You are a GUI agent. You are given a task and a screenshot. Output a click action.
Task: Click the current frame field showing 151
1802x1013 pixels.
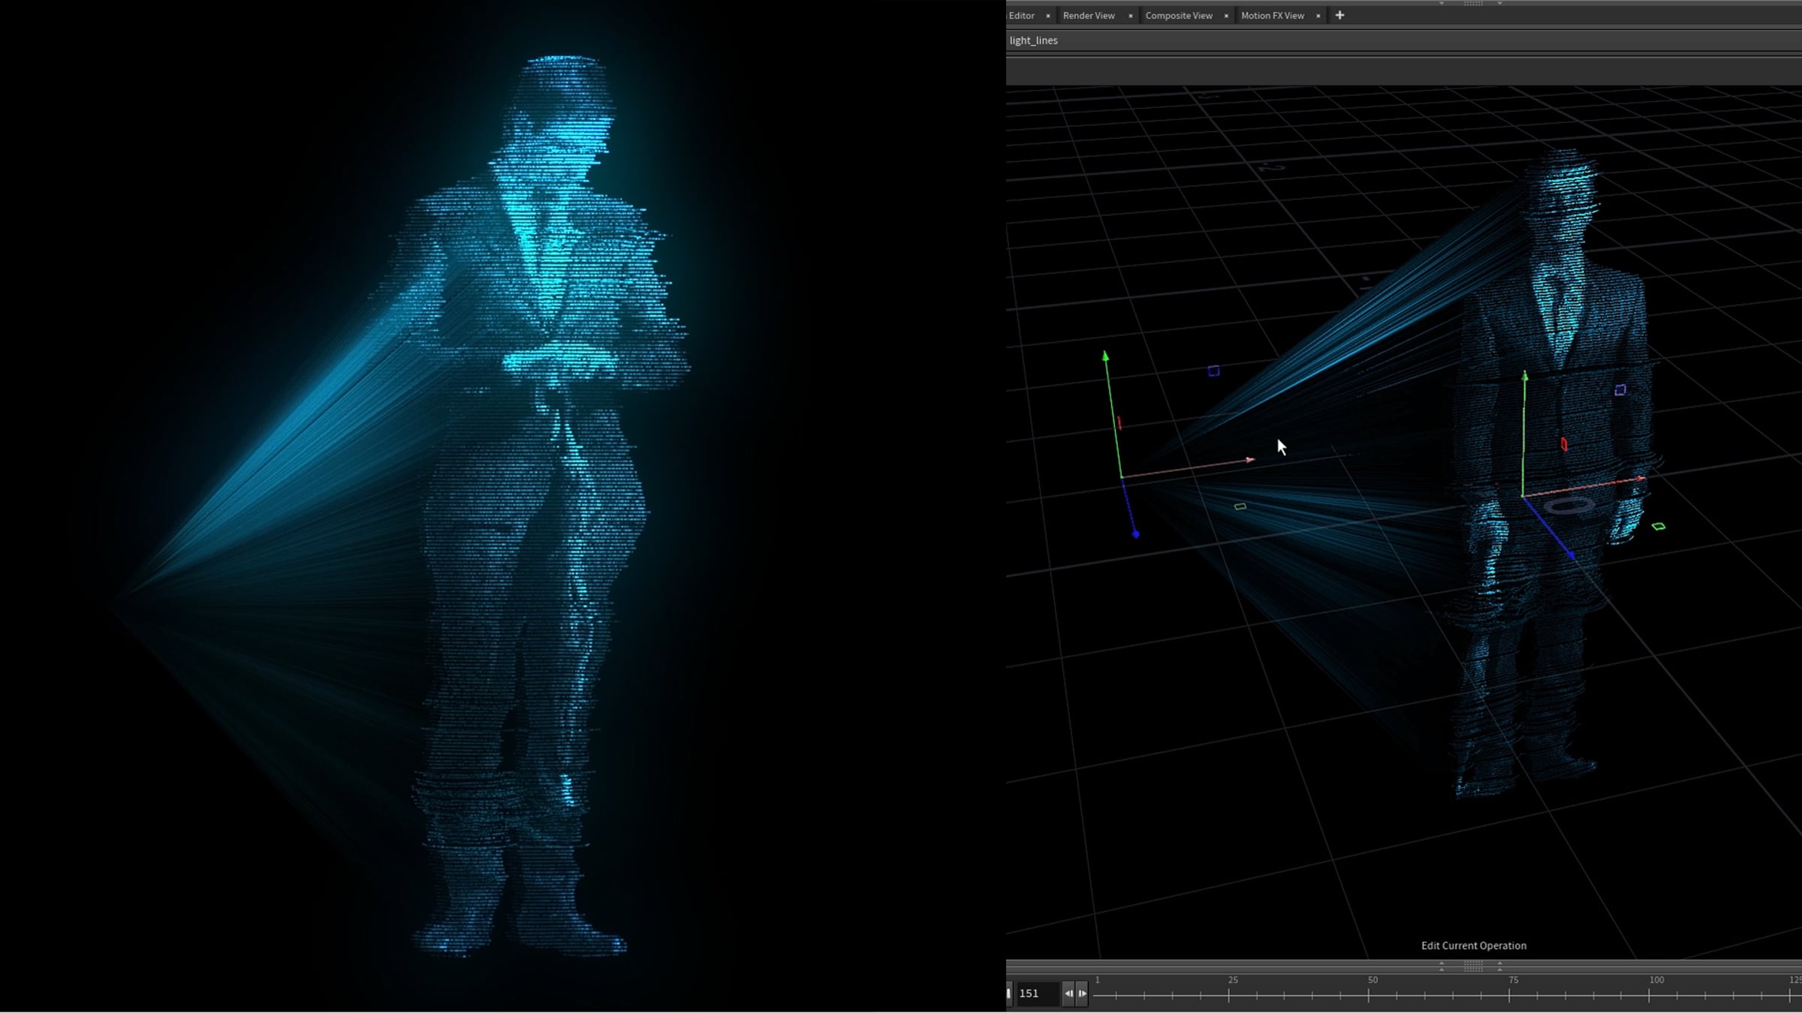(x=1038, y=993)
